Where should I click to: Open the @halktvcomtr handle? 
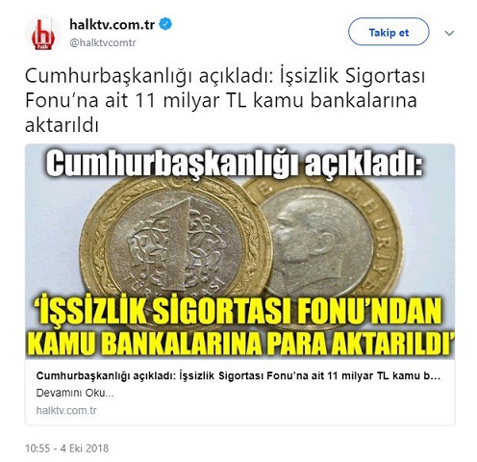coord(103,42)
